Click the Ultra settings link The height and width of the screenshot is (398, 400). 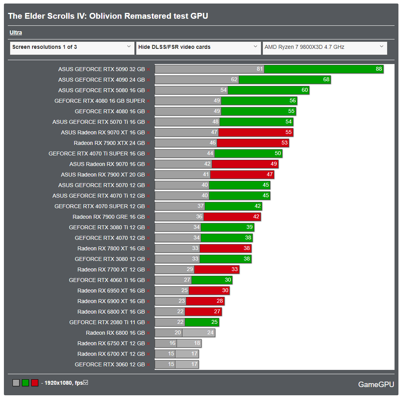click(16, 32)
